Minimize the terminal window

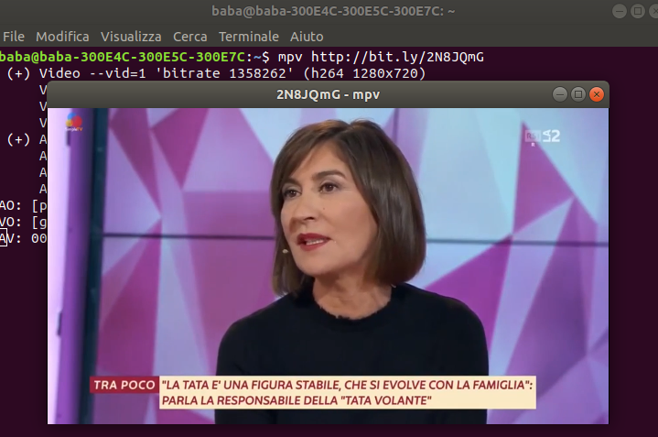tap(620, 11)
